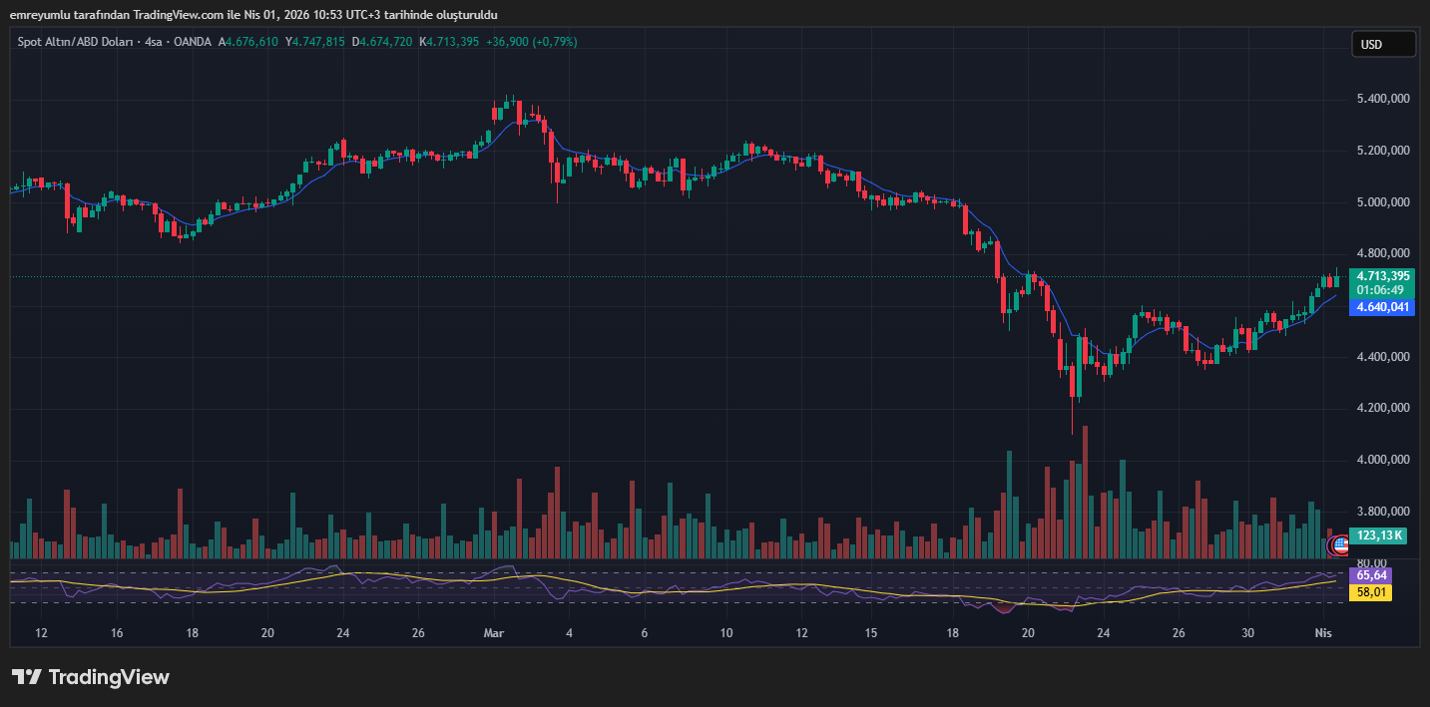Click the percentage change +36,900 (+0,79%)
1430x707 pixels.
531,42
